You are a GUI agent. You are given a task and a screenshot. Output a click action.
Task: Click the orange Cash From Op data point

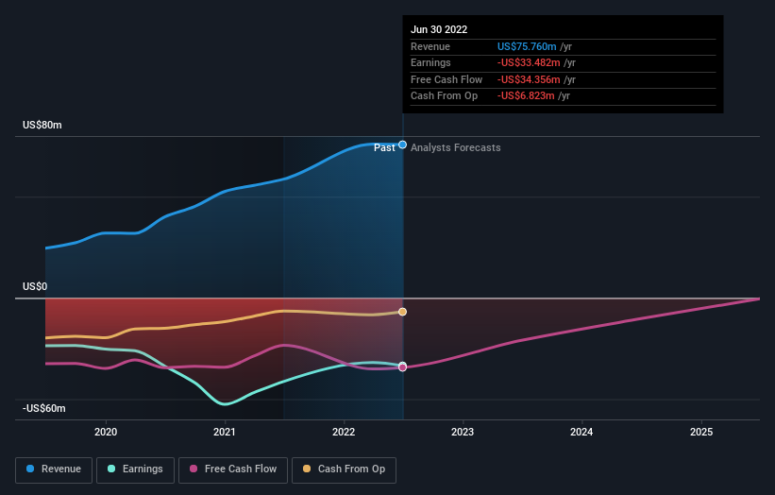tap(403, 312)
